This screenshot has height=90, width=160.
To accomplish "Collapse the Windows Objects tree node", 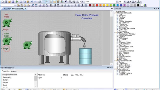I will point(115,60).
